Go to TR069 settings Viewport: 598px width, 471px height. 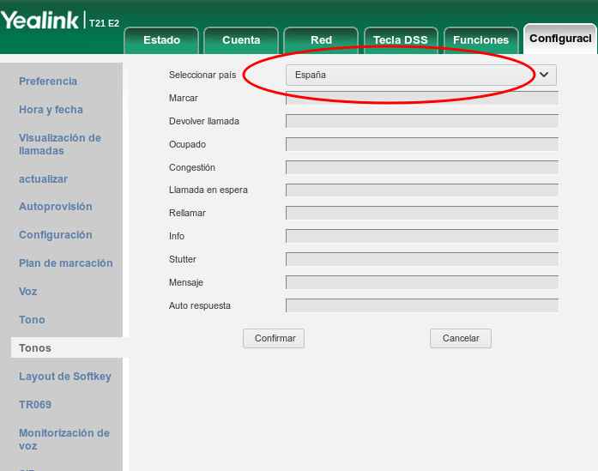35,405
